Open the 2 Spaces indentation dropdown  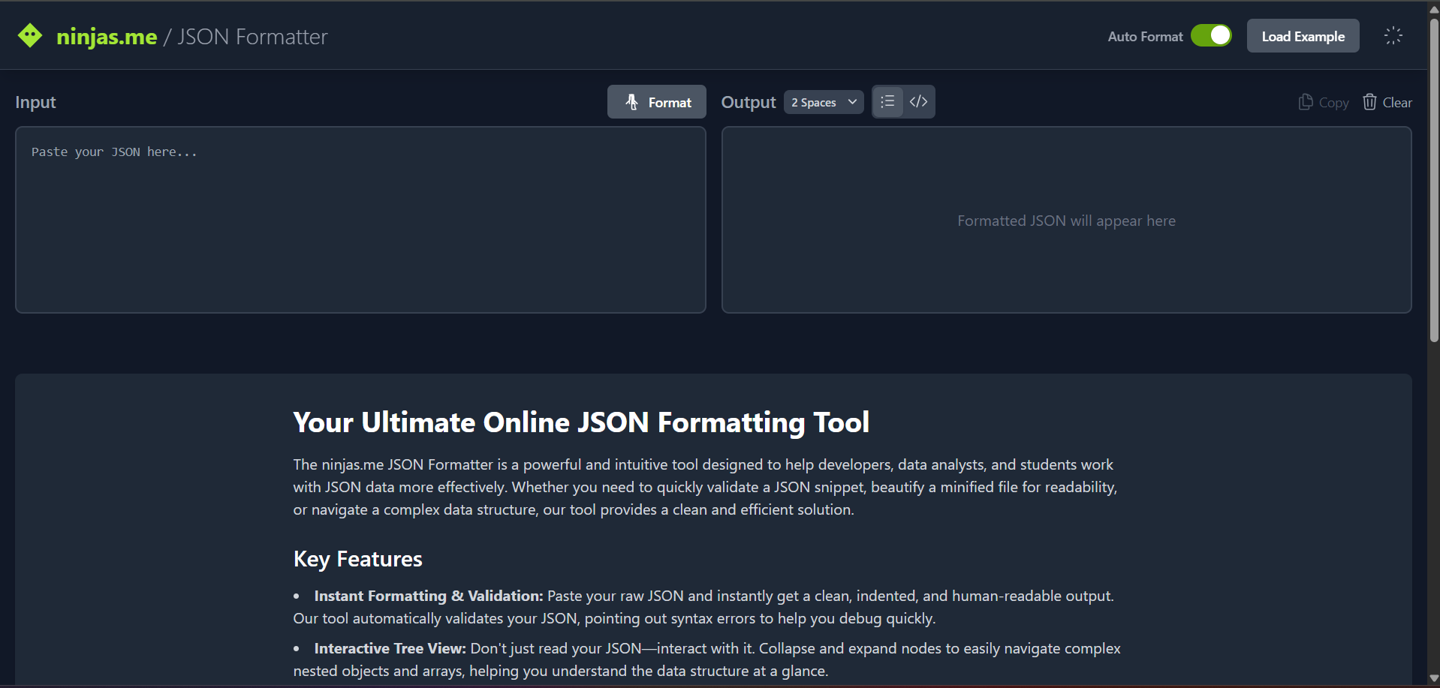point(824,102)
